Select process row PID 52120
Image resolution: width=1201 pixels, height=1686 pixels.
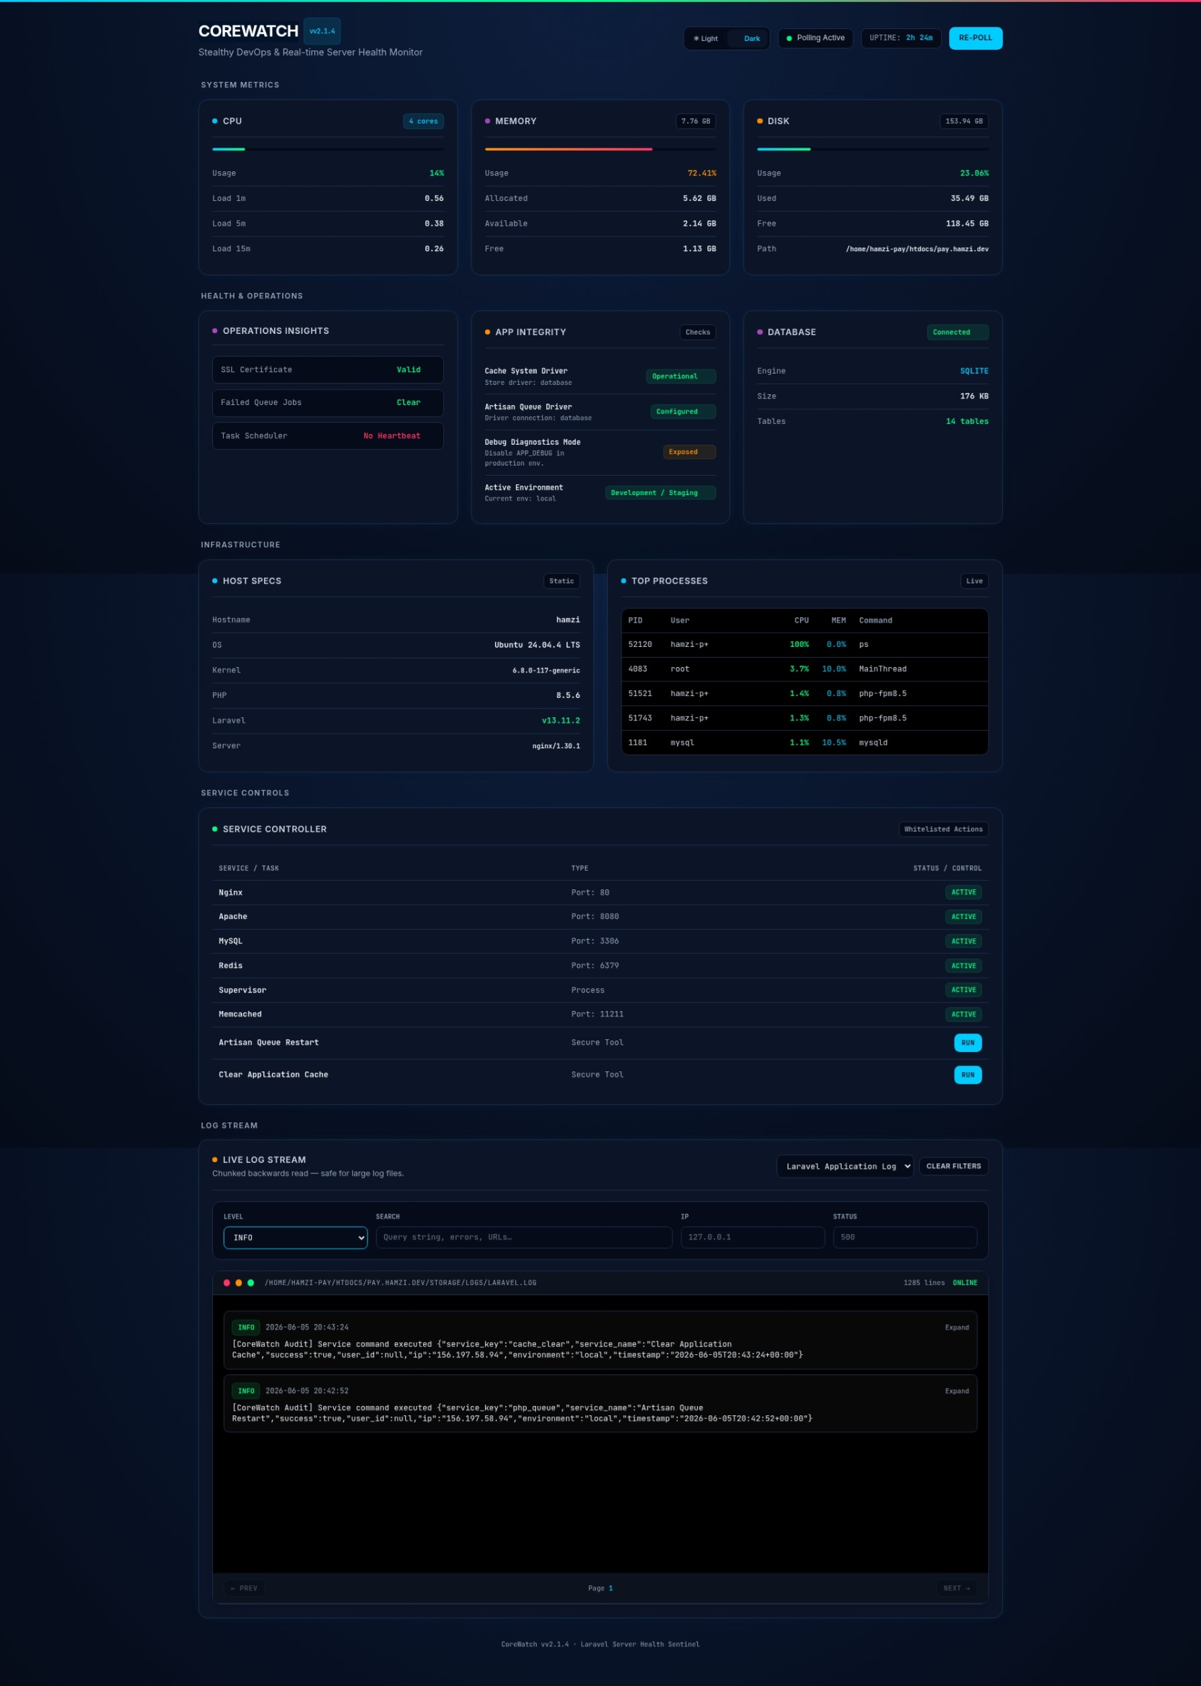coord(805,645)
